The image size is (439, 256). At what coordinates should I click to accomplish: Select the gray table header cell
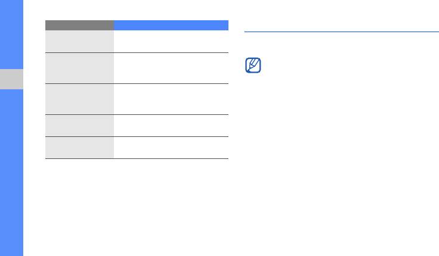(79, 26)
